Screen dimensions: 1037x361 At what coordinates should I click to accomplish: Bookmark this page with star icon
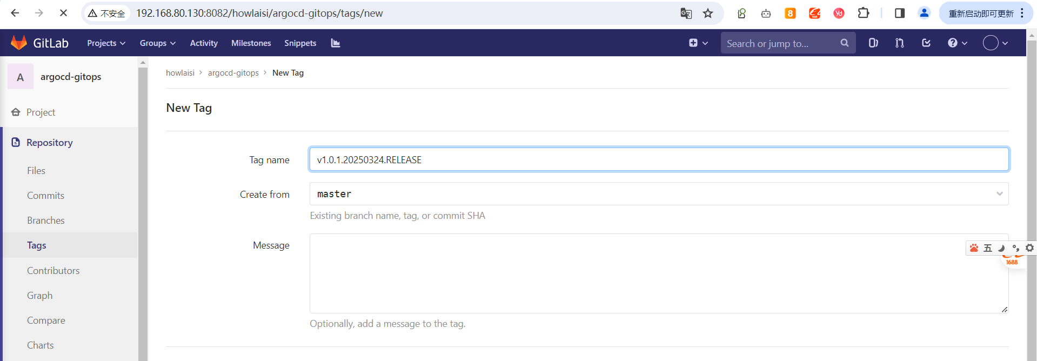(x=708, y=14)
